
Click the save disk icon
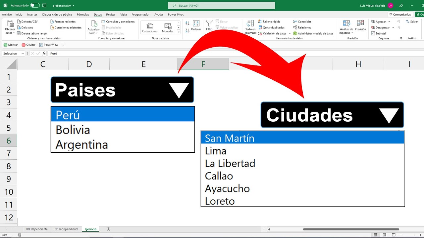[44, 6]
